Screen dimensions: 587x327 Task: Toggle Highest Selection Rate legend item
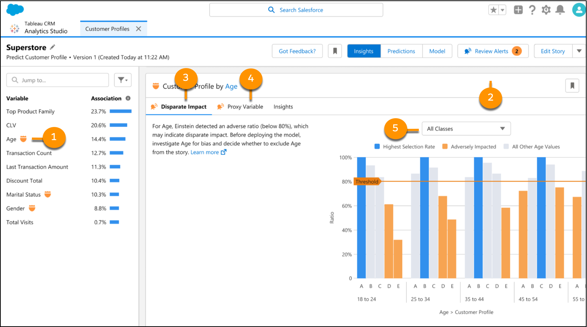click(x=405, y=147)
